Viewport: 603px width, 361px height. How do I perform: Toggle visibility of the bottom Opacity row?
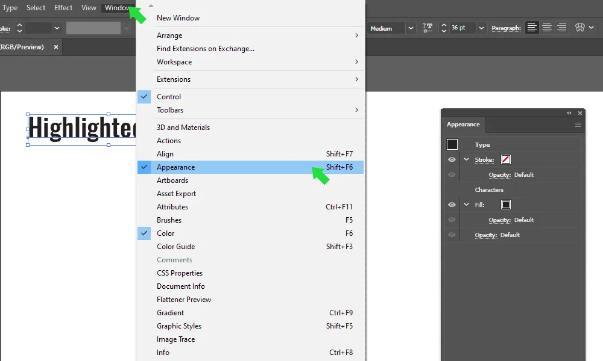(452, 235)
